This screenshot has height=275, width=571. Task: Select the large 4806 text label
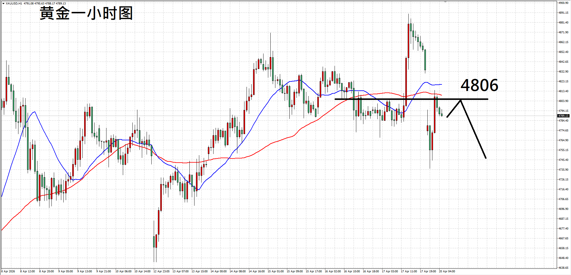(x=479, y=85)
